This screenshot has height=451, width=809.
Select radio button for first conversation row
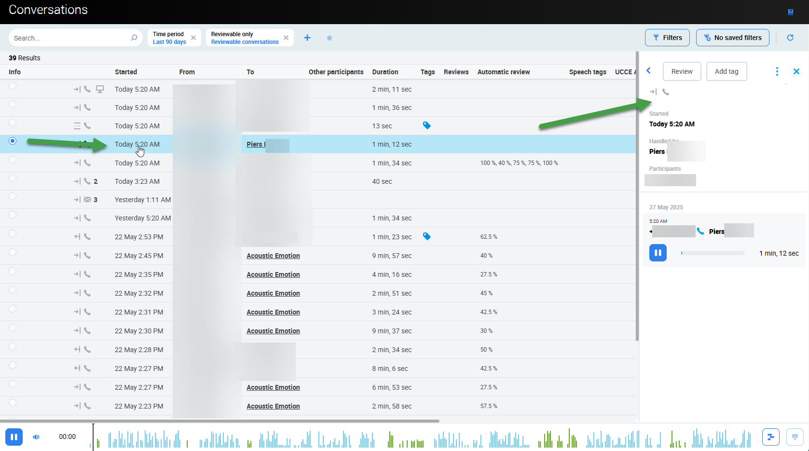(13, 86)
